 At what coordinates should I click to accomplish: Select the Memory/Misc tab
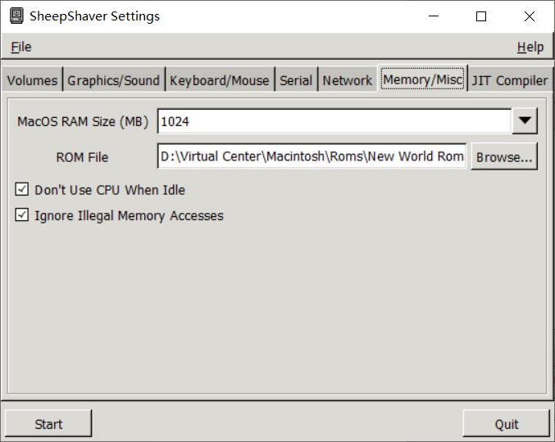coord(422,79)
